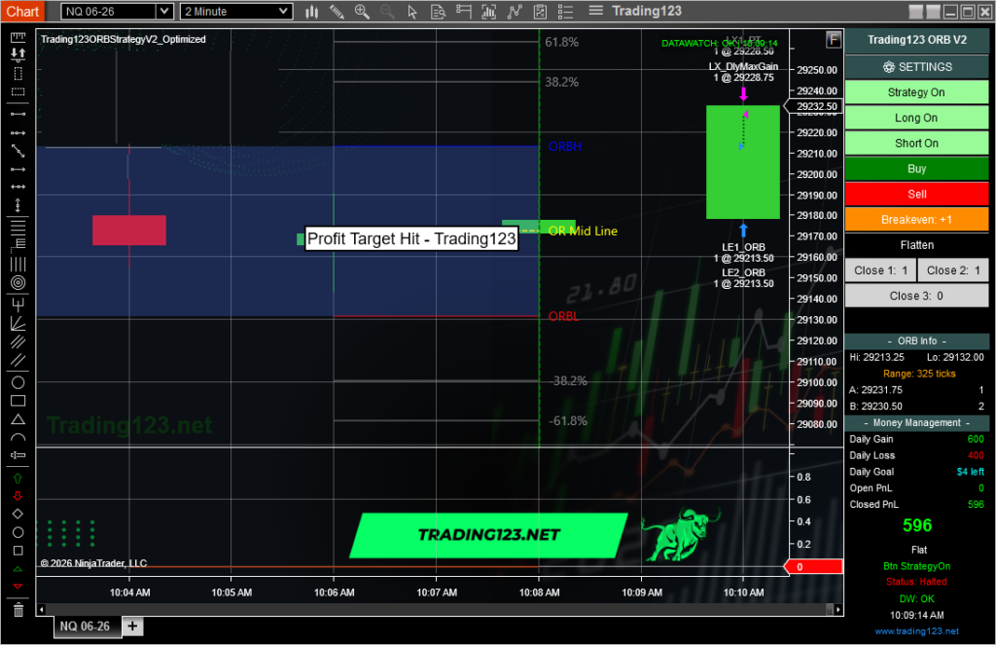Add a new tab with plus button
This screenshot has height=645, width=996.
click(x=132, y=626)
